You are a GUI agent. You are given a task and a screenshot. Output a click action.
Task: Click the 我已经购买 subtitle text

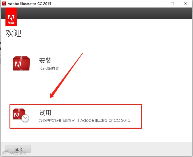49,68
